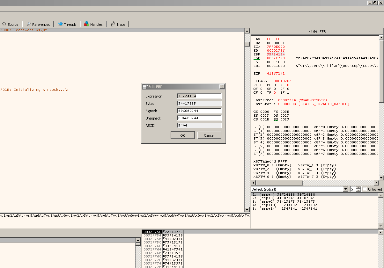
Task: Switch to the Source tab
Action: (11, 24)
